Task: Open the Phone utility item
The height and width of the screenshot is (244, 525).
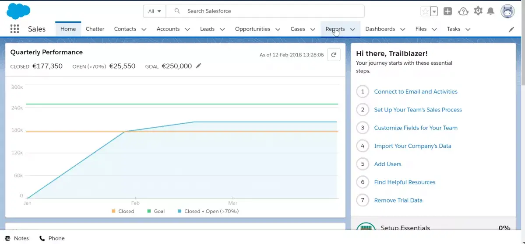Action: pos(52,238)
